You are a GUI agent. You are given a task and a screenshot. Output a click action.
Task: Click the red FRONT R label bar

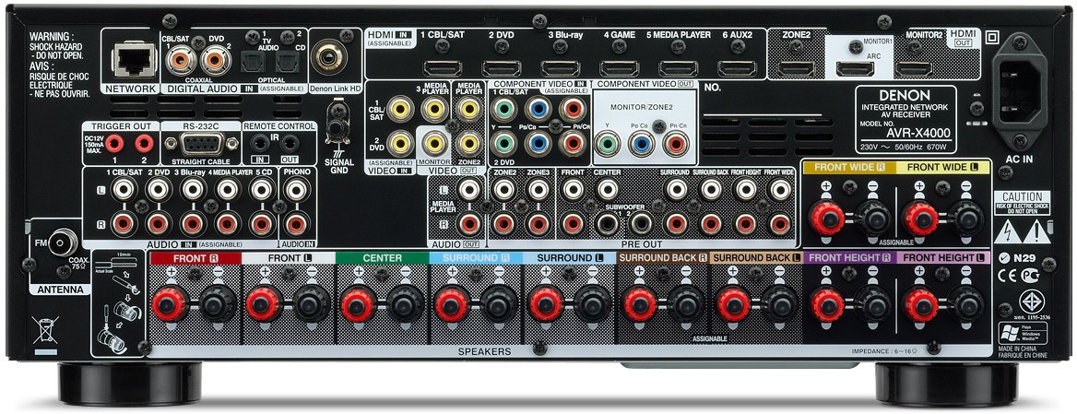(x=195, y=258)
